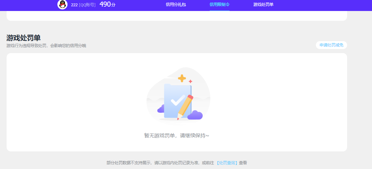Open the 信用分礼包 tab
Image resolution: width=372 pixels, height=169 pixels.
(x=176, y=5)
